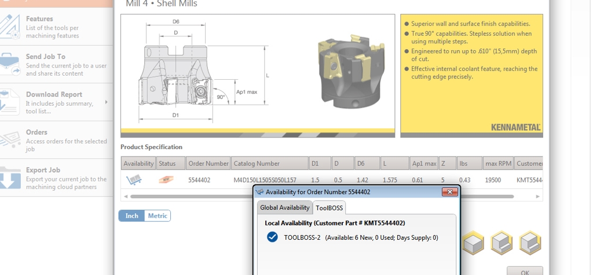Viewport: 593px width, 275px height.
Task: Sort by the Catalog Number column header
Action: (x=270, y=163)
